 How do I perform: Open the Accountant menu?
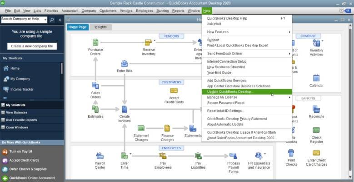70,11
